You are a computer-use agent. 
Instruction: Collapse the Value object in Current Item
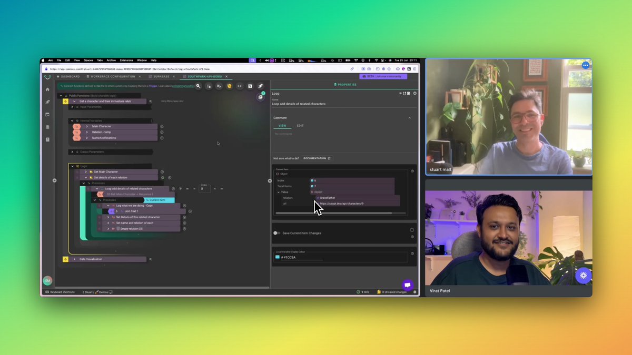[x=279, y=192]
